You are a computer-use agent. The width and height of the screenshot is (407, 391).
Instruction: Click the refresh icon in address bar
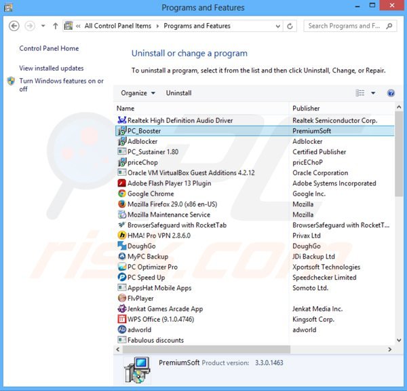tap(290, 26)
